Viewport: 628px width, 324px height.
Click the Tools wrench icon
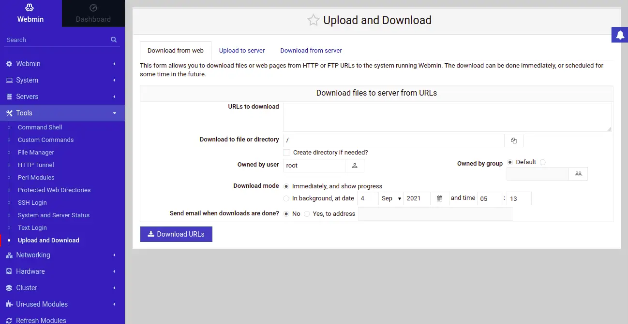click(9, 113)
